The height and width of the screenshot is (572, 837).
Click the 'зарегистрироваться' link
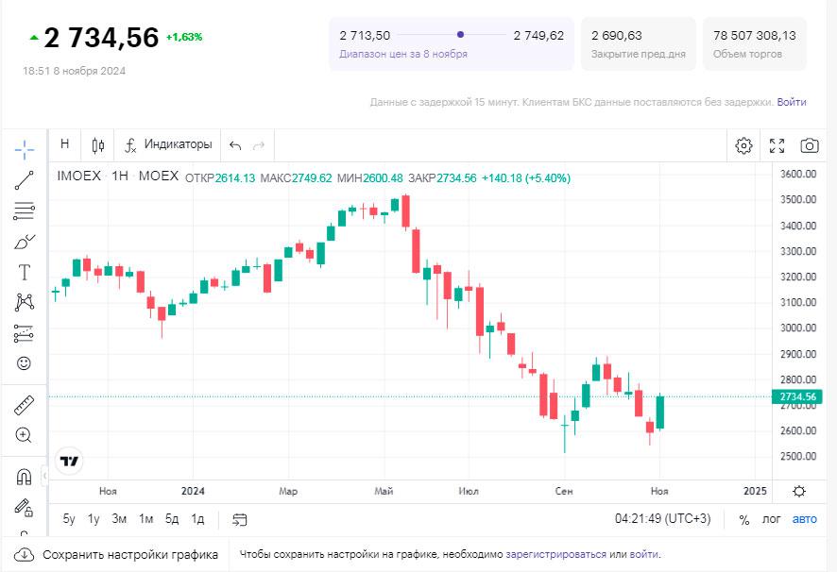click(x=556, y=554)
